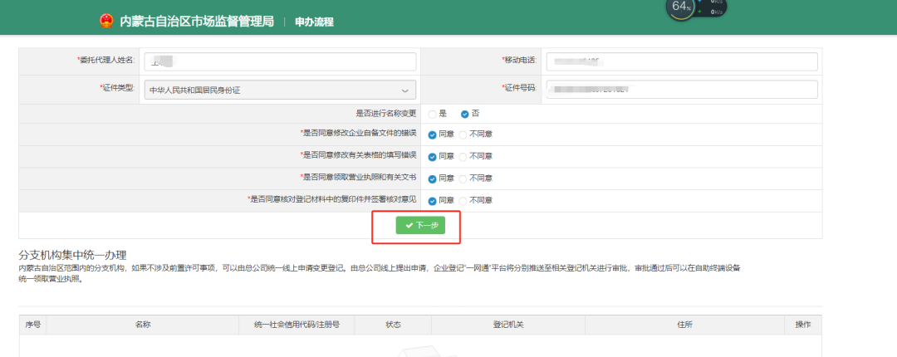
Task: Open the 证件类型 dropdown
Action: pos(281,90)
